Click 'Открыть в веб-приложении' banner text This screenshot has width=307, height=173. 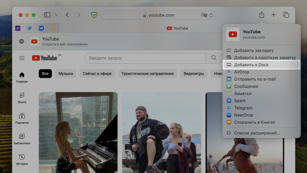click(x=65, y=44)
